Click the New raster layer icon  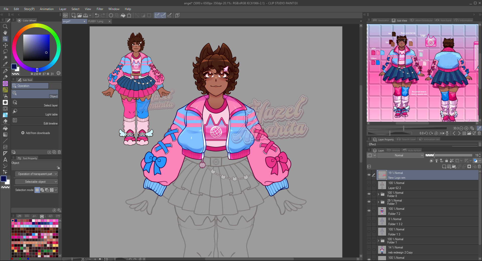[x=444, y=166]
